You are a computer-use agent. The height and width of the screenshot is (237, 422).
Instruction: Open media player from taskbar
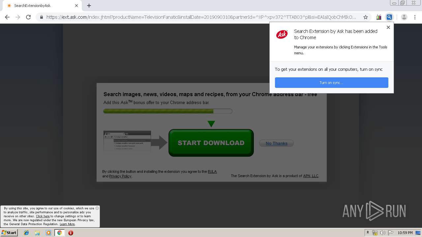48,233
